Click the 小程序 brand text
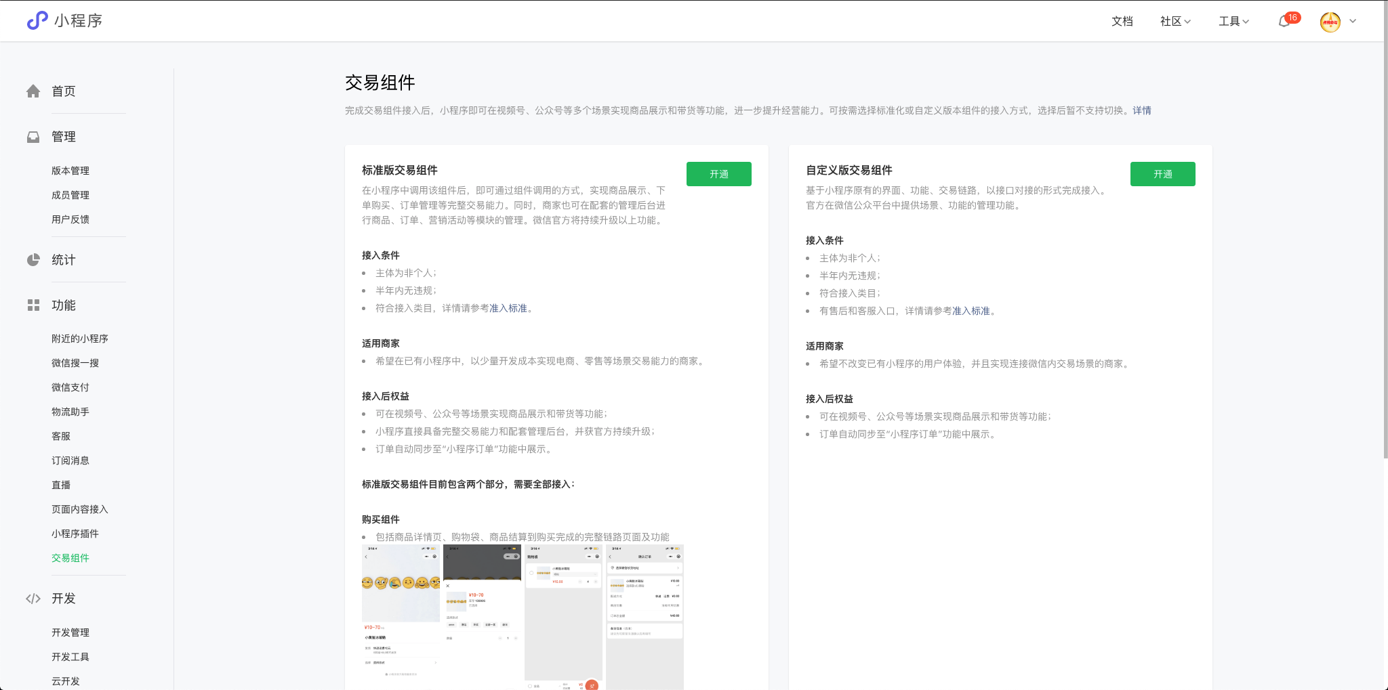Screen dimensions: 1388x690 (x=79, y=21)
